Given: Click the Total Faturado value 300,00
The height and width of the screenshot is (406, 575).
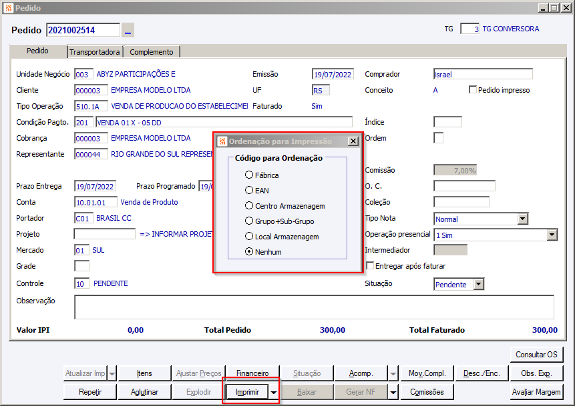Looking at the screenshot, I should coord(544,330).
